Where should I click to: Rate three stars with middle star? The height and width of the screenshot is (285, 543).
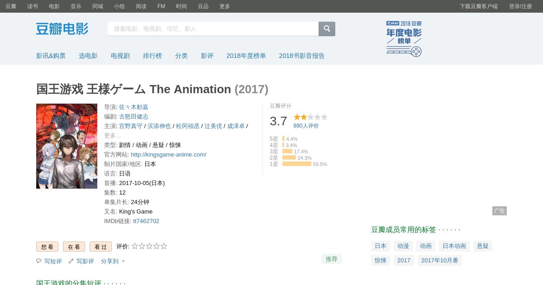149,246
